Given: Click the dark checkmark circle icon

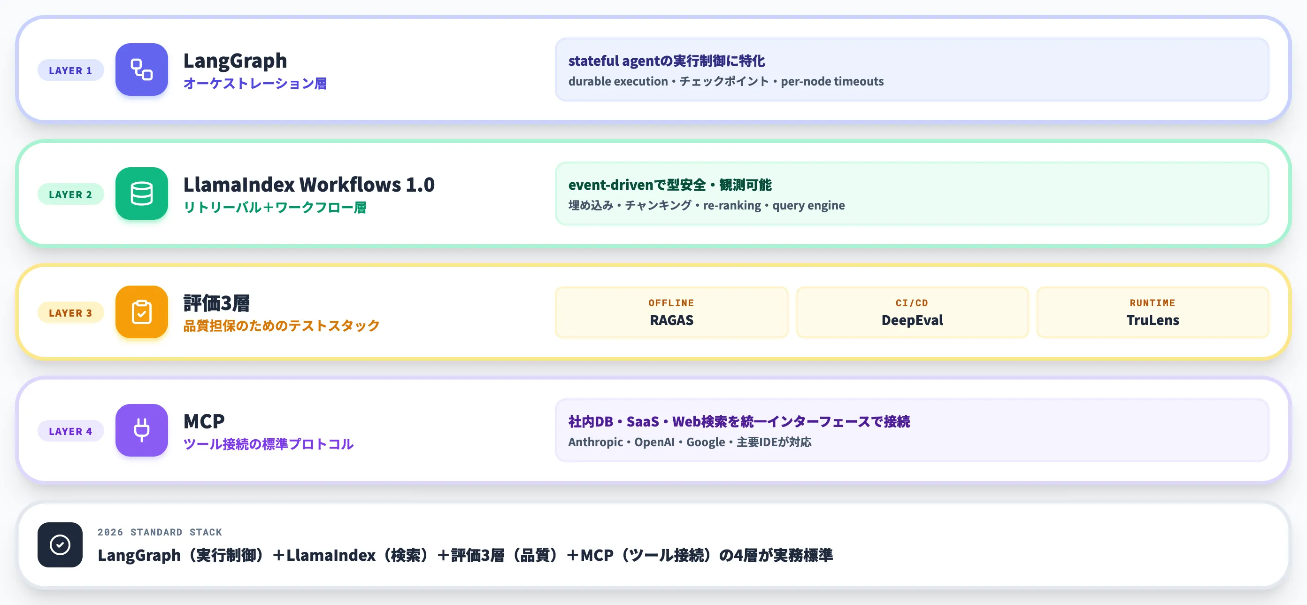Looking at the screenshot, I should point(60,544).
